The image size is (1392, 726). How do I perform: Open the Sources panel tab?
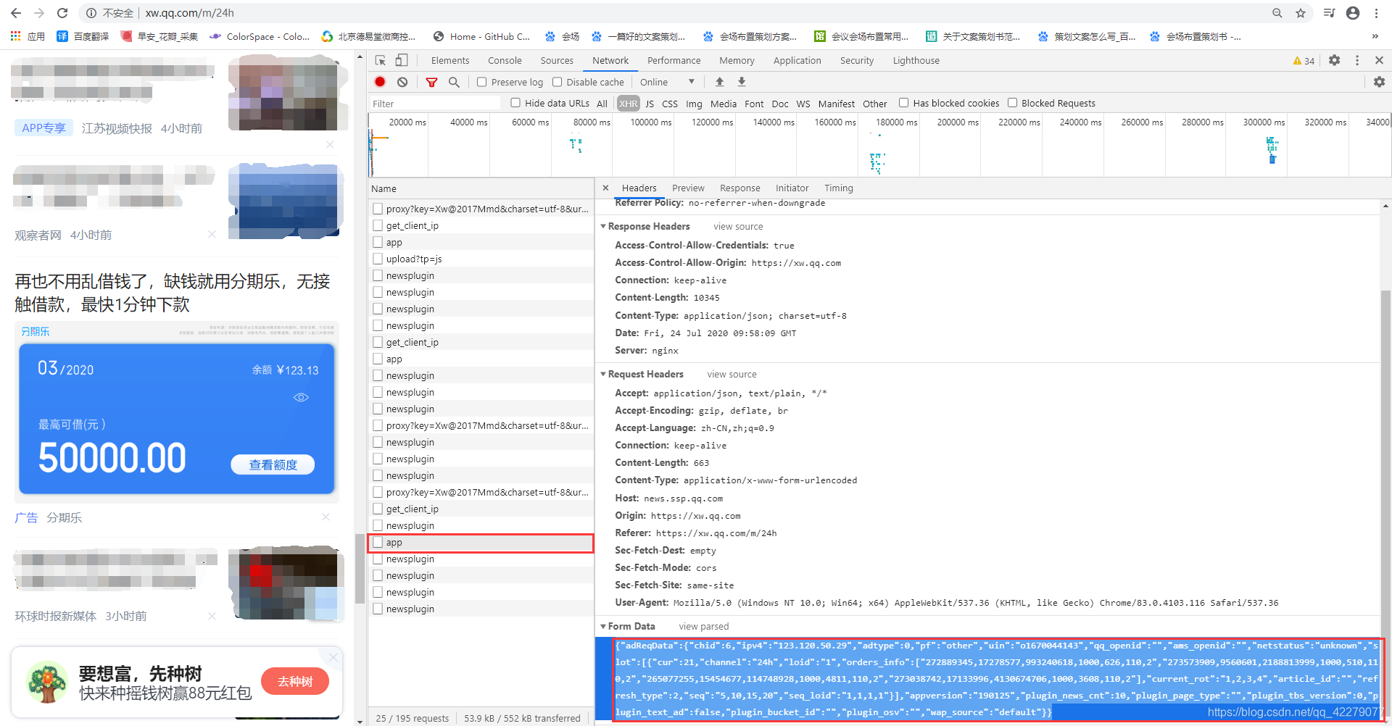pyautogui.click(x=557, y=61)
